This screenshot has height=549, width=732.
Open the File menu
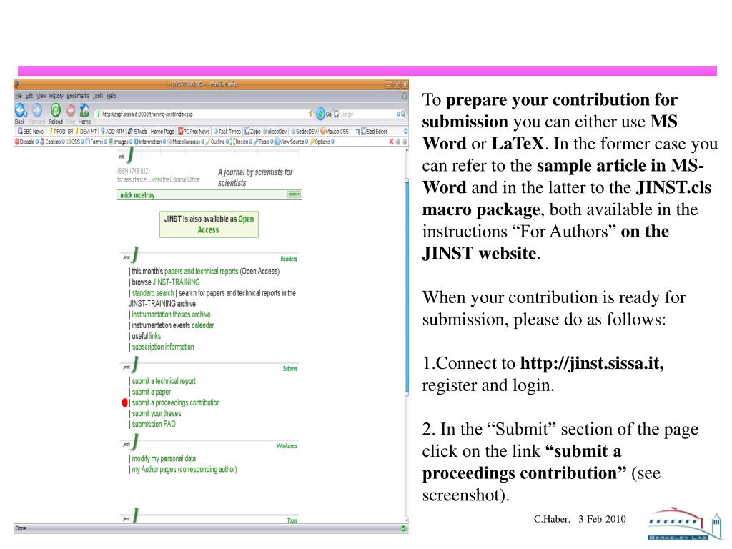(x=19, y=96)
